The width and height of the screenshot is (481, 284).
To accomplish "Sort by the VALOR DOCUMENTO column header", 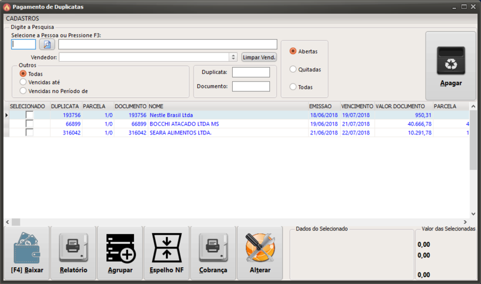I will click(x=403, y=106).
